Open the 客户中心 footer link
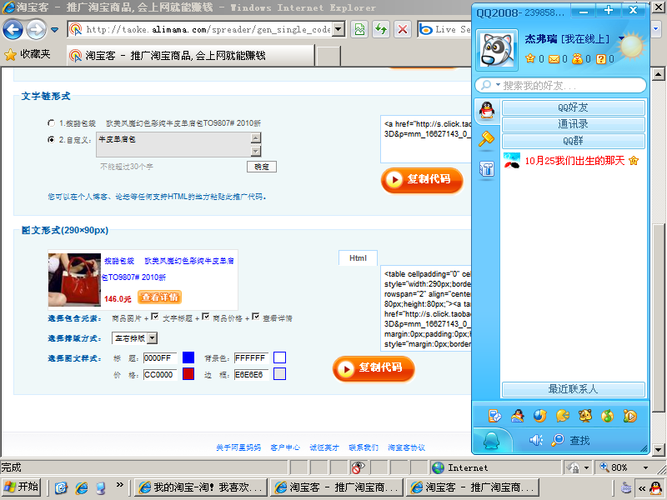The height and width of the screenshot is (500, 667). coord(285,447)
